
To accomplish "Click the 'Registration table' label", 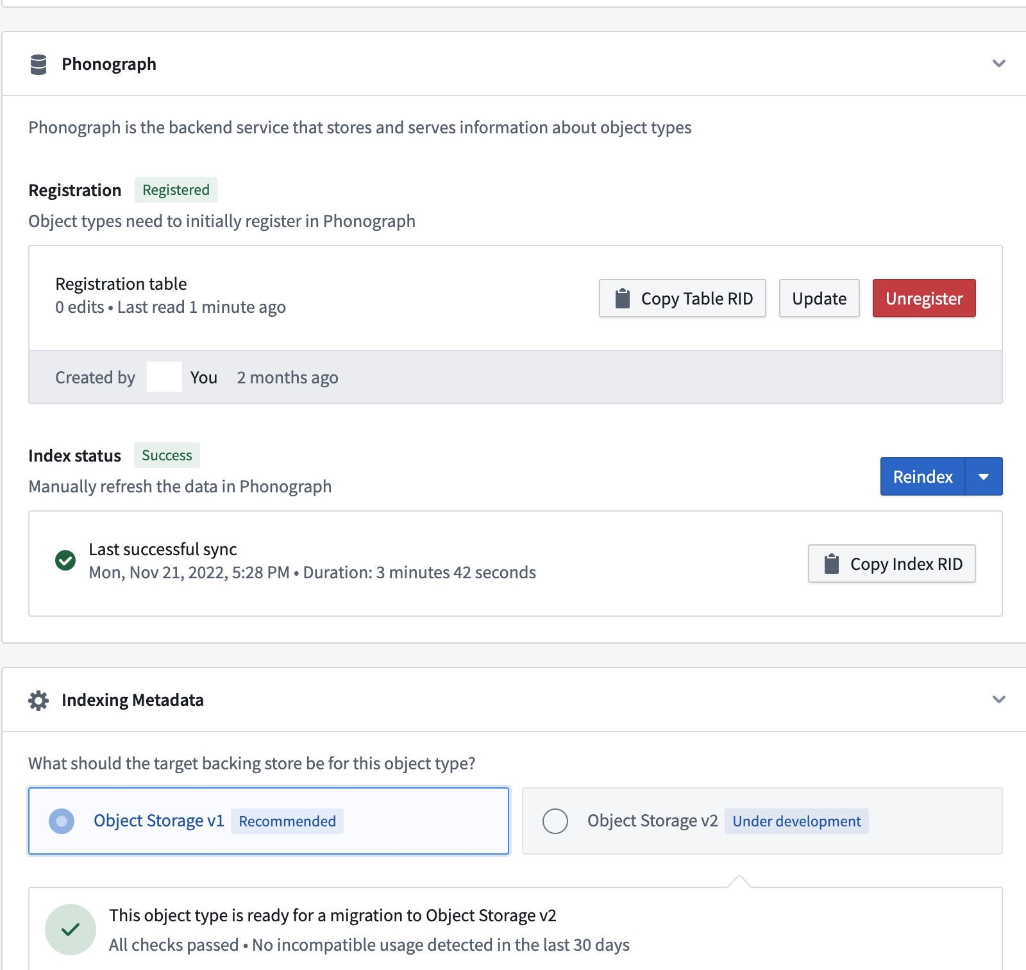I will tap(121, 284).
